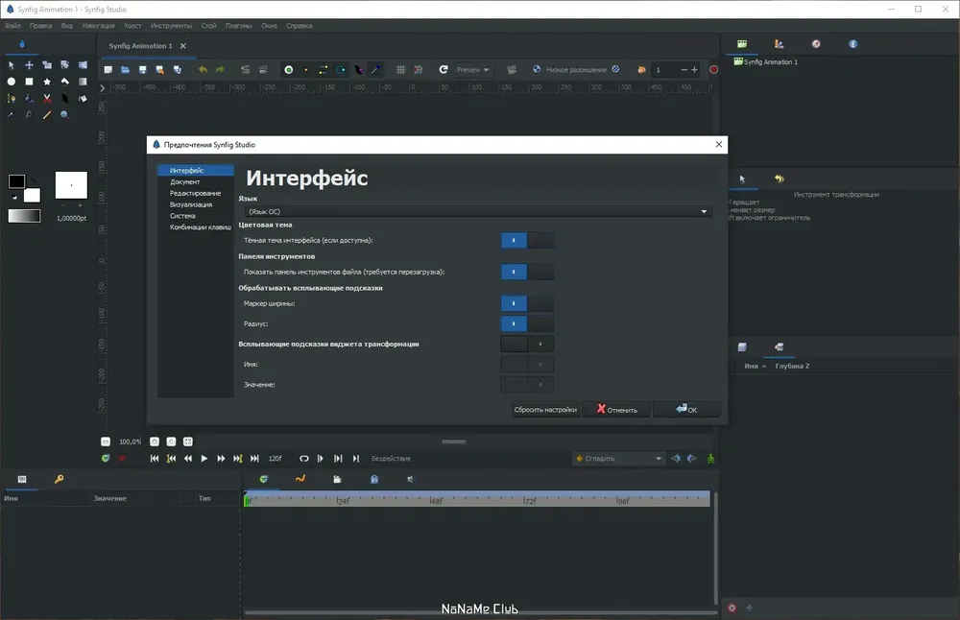This screenshot has width=960, height=620.
Task: Toggle the Маркер ширины tooltip switch
Action: click(x=527, y=303)
